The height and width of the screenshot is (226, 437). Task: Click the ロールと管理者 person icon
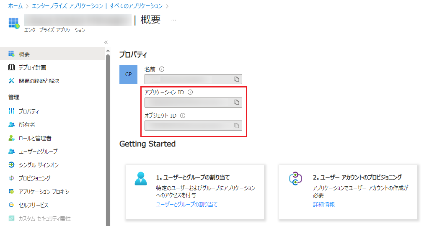tap(11, 138)
